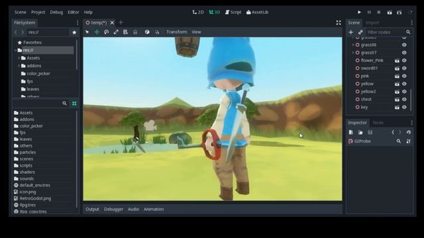The height and width of the screenshot is (238, 424).
Task: Open the Debug menu
Action: [x=56, y=12]
